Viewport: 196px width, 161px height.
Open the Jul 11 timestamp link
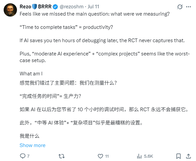[93, 7]
